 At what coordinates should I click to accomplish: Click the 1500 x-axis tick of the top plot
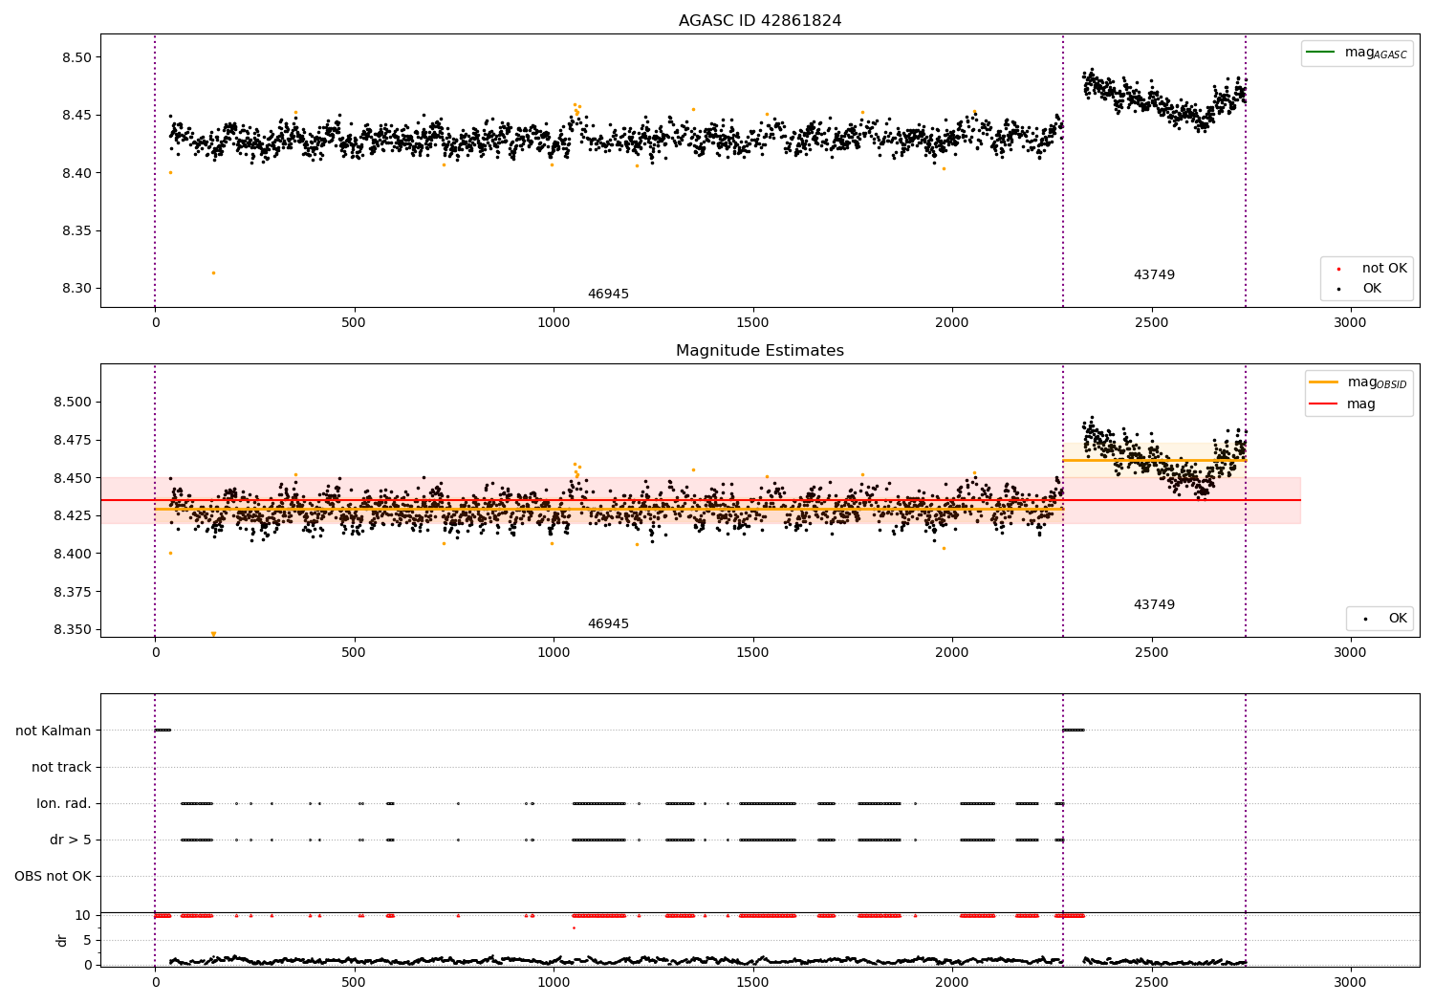(752, 322)
